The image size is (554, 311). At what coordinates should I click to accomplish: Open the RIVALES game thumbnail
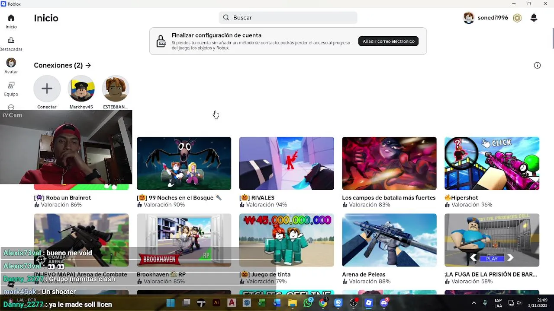tap(287, 163)
